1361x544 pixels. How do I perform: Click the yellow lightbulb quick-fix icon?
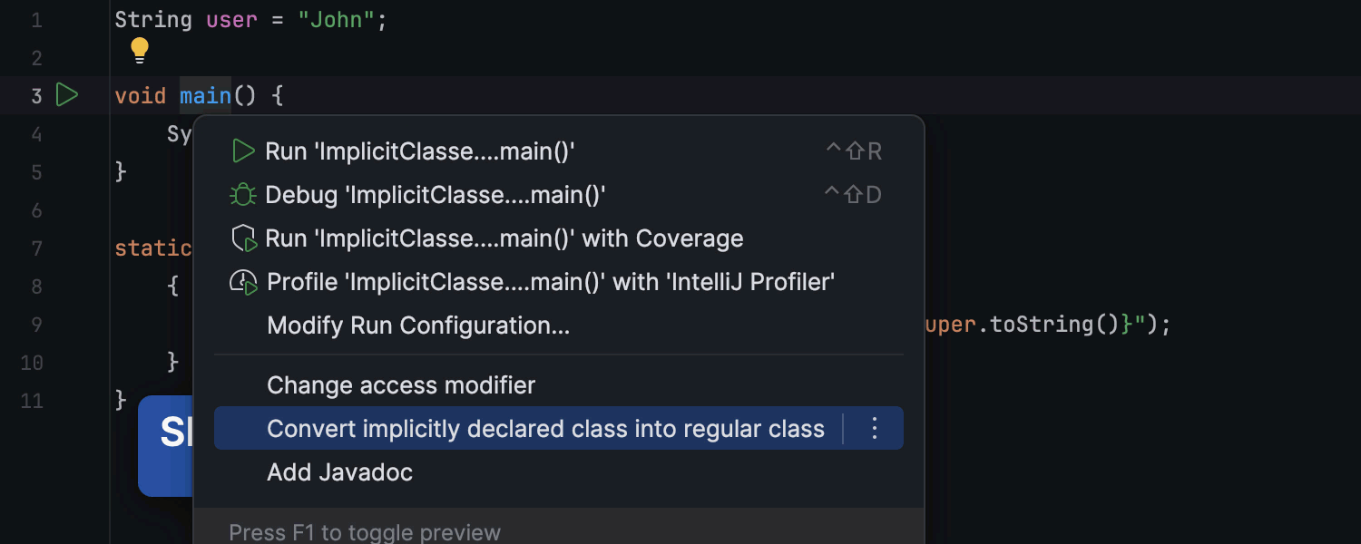point(139,50)
